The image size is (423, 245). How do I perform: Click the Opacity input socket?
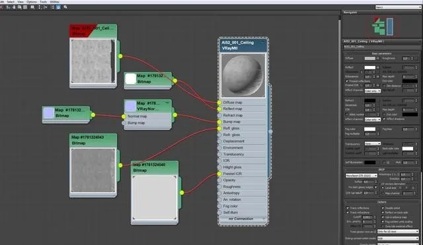219,180
